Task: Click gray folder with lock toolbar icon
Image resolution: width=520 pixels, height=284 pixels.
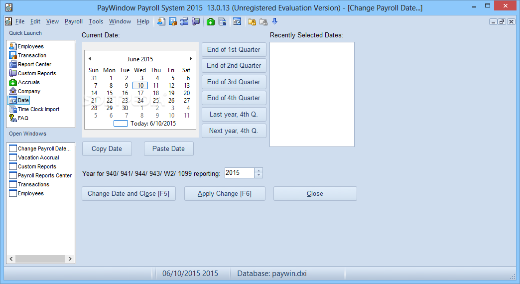Action: click(x=263, y=22)
